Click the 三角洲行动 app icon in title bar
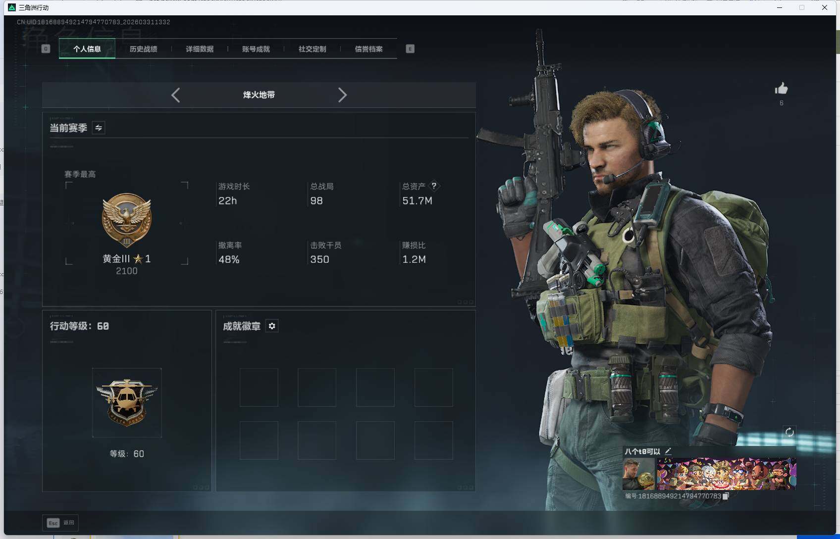Viewport: 840px width, 539px height. pyautogui.click(x=12, y=7)
